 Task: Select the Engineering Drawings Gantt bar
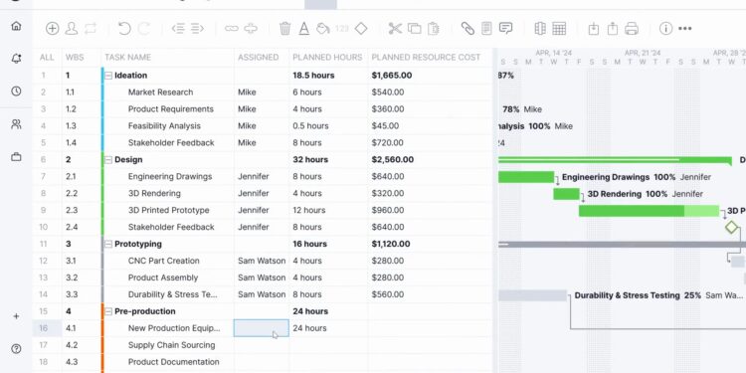click(x=526, y=177)
